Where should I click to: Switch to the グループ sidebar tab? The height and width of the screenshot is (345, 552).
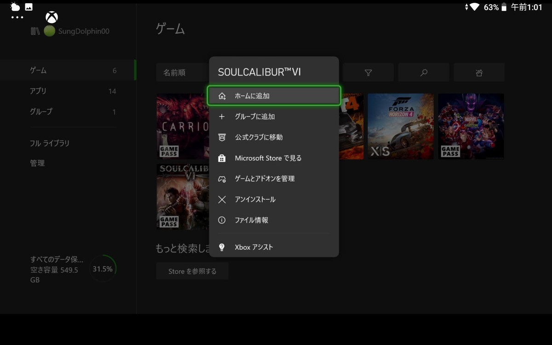click(x=68, y=111)
